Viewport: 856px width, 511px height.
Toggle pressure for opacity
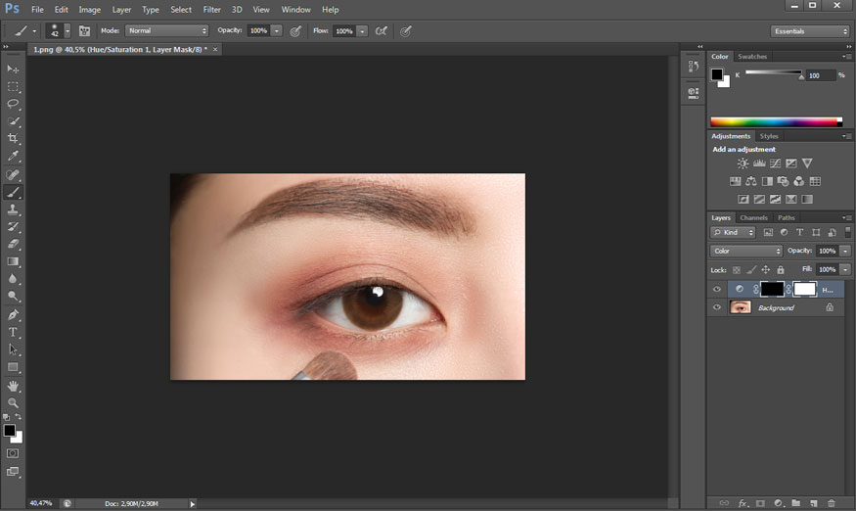[x=295, y=31]
